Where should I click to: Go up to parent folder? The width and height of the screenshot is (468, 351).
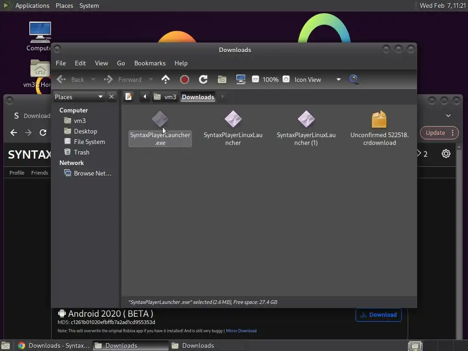[x=165, y=80]
